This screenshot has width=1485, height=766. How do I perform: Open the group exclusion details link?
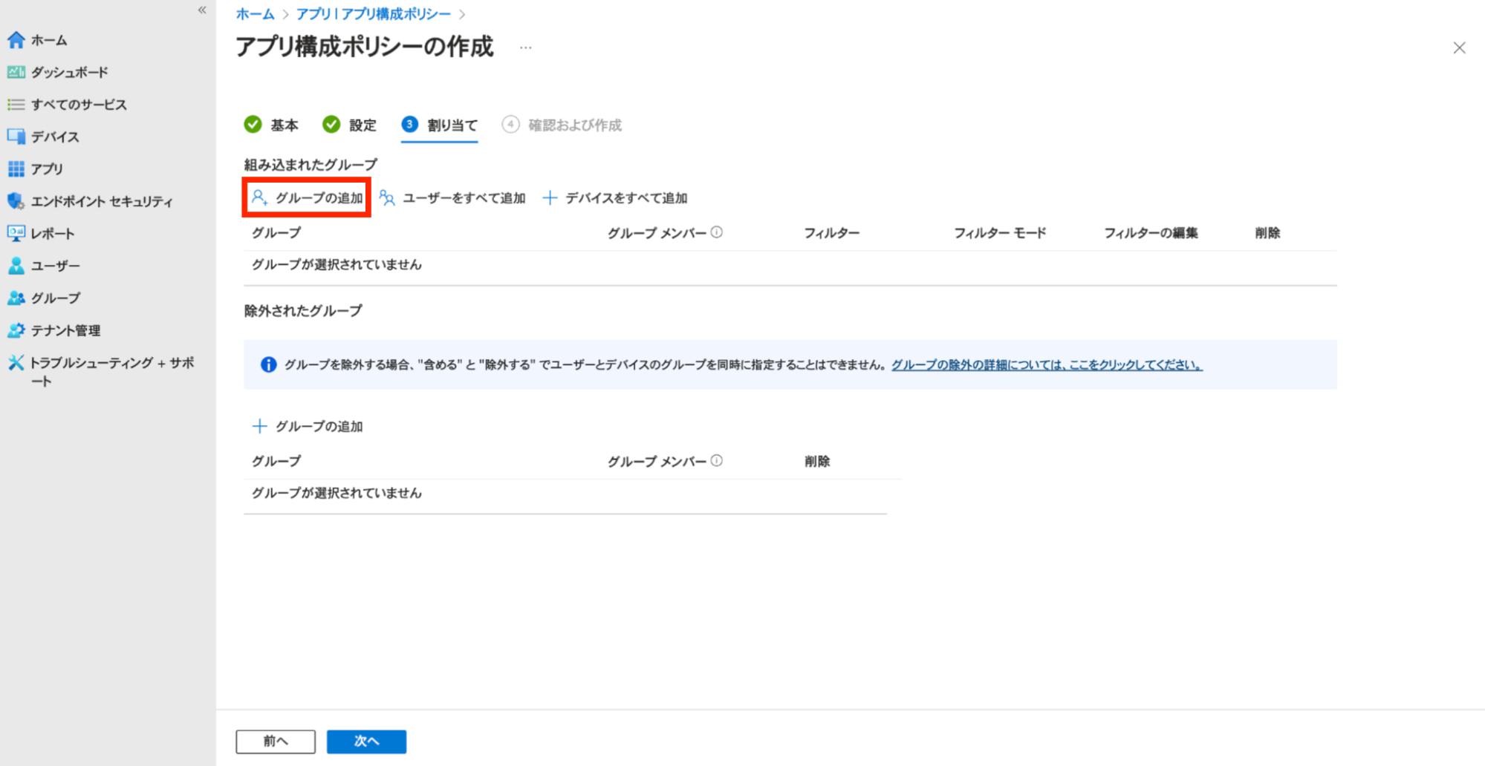(x=1046, y=364)
